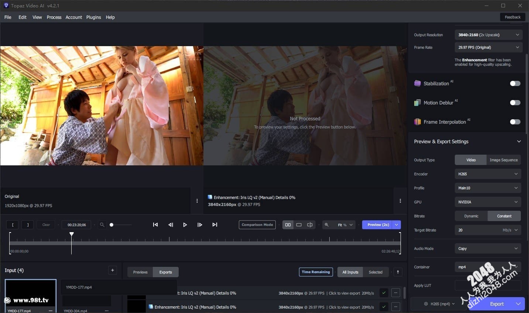
Task: Step forward one frame
Action: pyautogui.click(x=200, y=225)
